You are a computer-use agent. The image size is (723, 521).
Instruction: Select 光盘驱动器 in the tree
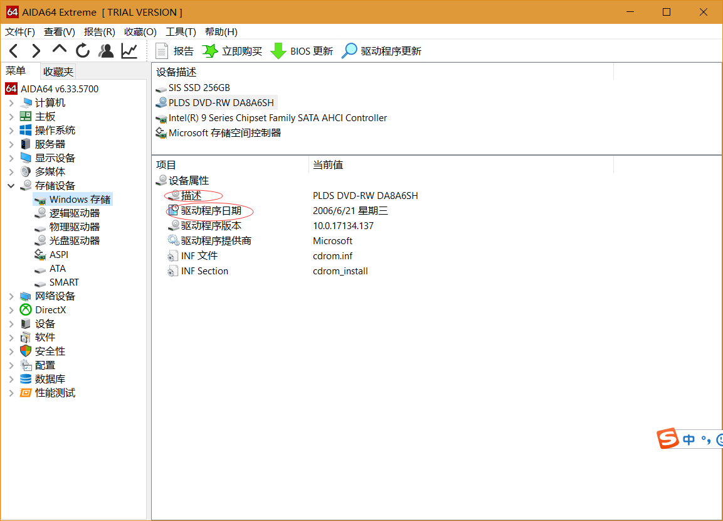pos(74,241)
